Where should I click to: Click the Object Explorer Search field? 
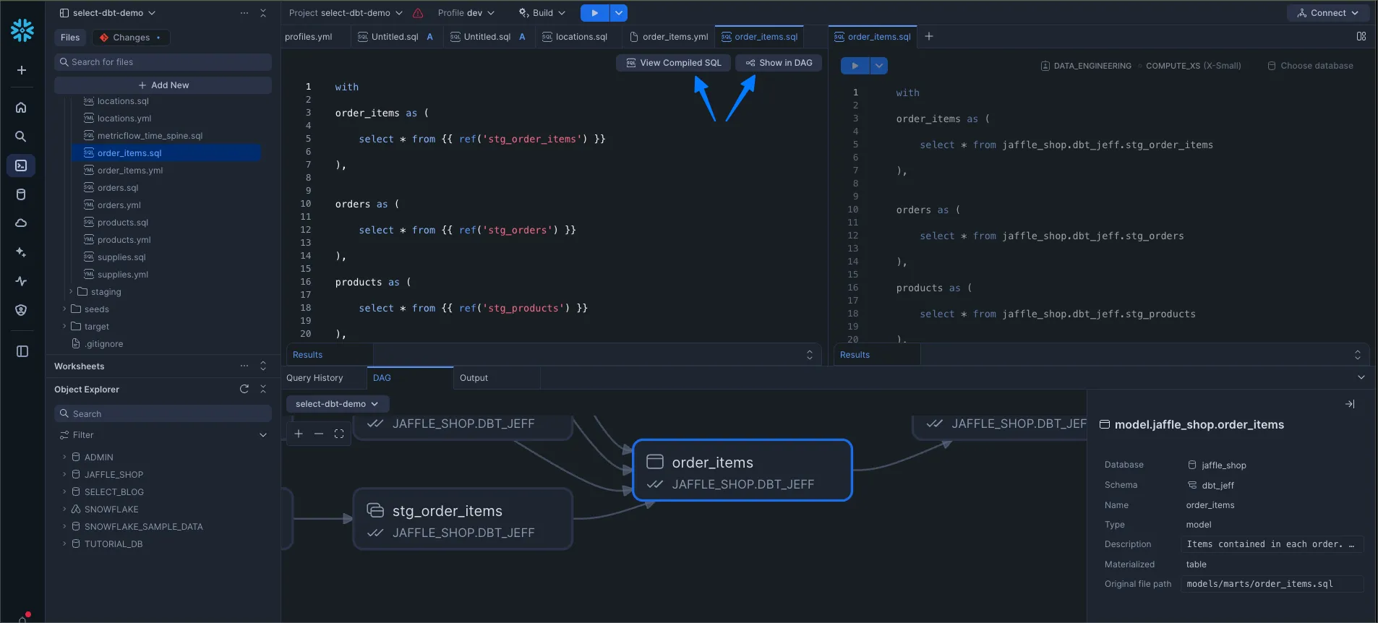(x=163, y=414)
